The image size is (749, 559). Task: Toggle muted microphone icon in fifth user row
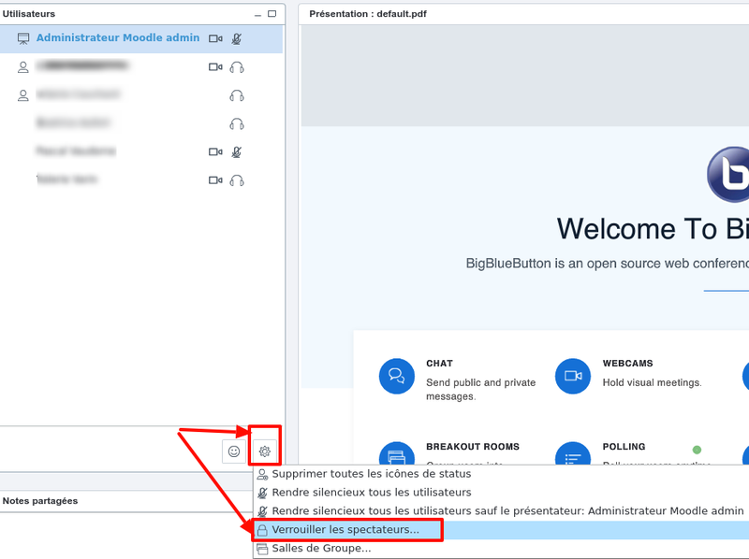tap(237, 151)
